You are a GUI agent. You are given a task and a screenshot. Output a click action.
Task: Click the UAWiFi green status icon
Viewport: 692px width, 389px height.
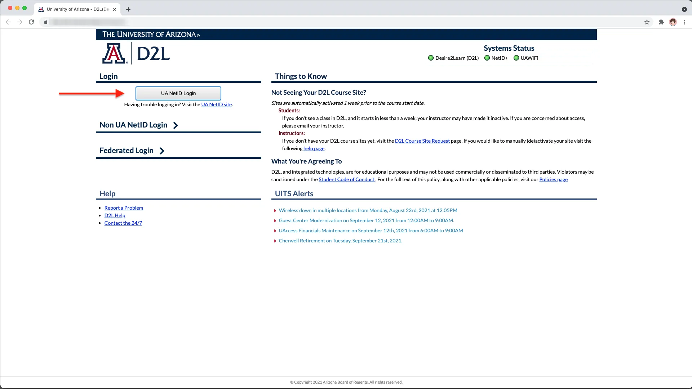tap(516, 58)
